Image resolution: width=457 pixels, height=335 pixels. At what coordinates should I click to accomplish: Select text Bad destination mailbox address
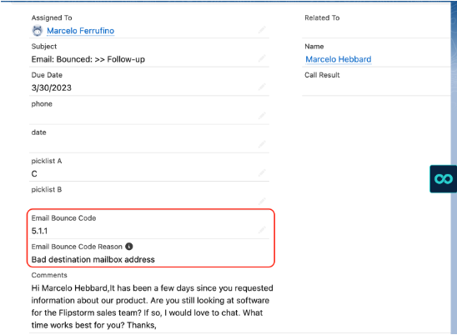tap(93, 259)
